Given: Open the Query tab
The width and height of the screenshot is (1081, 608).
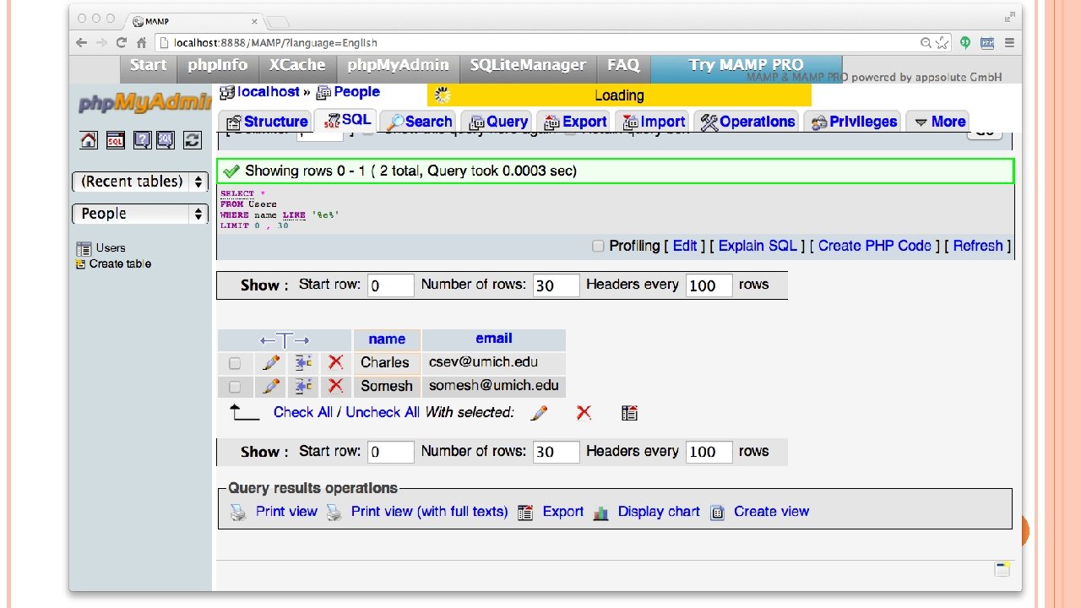Looking at the screenshot, I should pyautogui.click(x=498, y=122).
